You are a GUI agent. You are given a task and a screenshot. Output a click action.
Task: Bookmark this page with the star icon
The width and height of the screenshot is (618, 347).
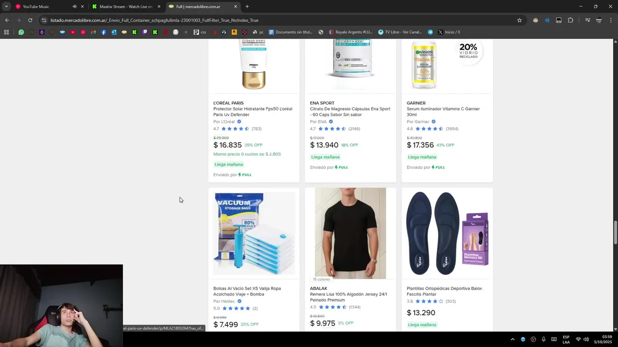520,20
